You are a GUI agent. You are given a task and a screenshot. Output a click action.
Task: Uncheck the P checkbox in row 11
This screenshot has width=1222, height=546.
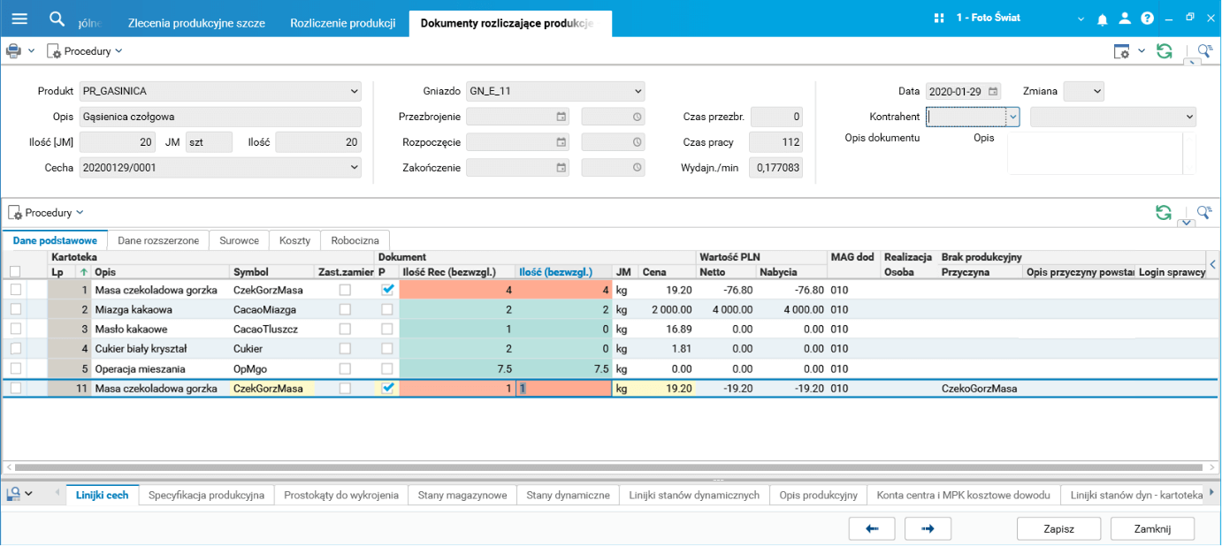[x=387, y=388]
